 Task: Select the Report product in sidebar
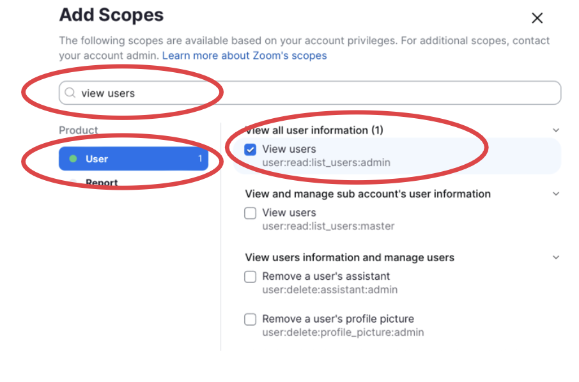click(102, 183)
